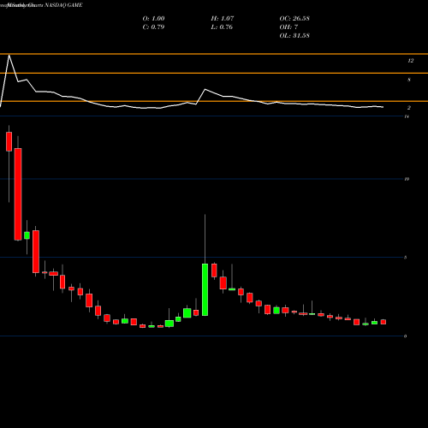Click the first red candle at chart start
The width and height of the screenshot is (428, 428).
[x=9, y=141]
